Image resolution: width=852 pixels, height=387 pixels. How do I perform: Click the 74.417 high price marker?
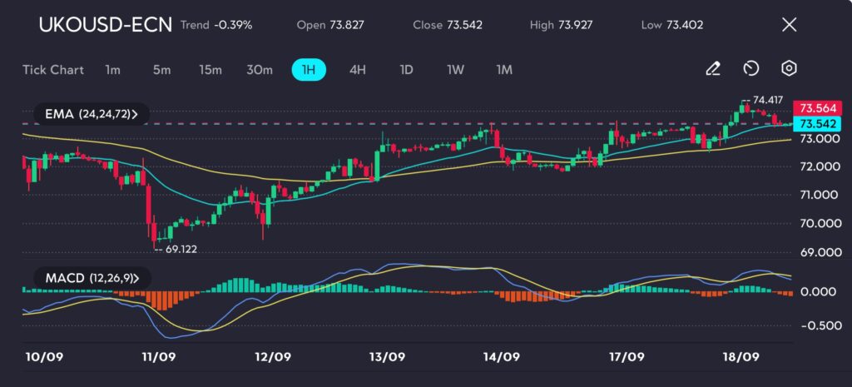click(765, 98)
